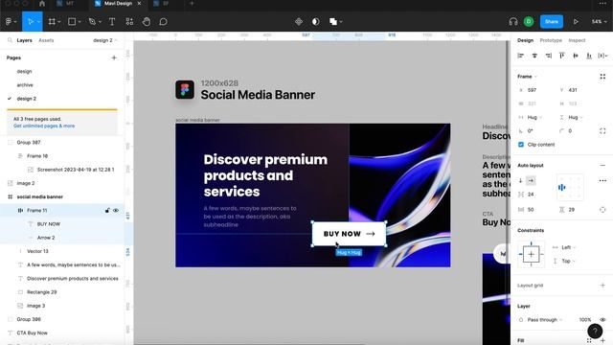Image resolution: width=613 pixels, height=345 pixels.
Task: Set auto layout direction to vertical
Action: click(521, 181)
